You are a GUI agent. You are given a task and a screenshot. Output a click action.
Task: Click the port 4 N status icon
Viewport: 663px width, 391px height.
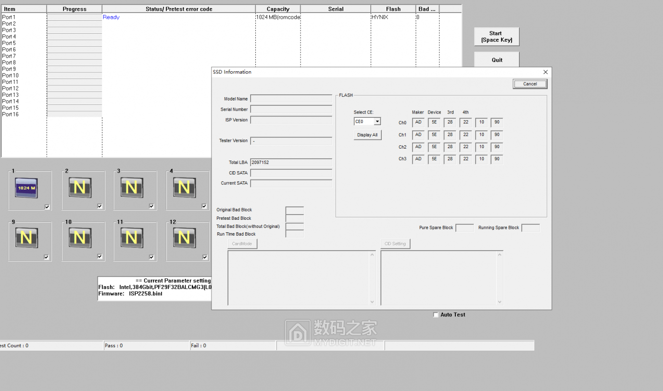click(x=184, y=188)
